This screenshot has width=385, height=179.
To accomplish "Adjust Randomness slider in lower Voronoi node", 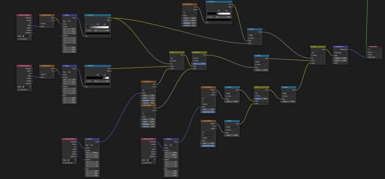I will 208,146.
